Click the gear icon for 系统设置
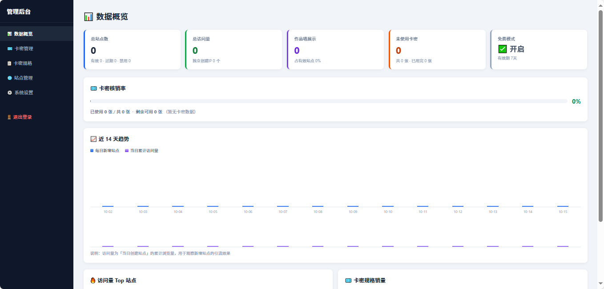This screenshot has width=604, height=289. [10, 92]
